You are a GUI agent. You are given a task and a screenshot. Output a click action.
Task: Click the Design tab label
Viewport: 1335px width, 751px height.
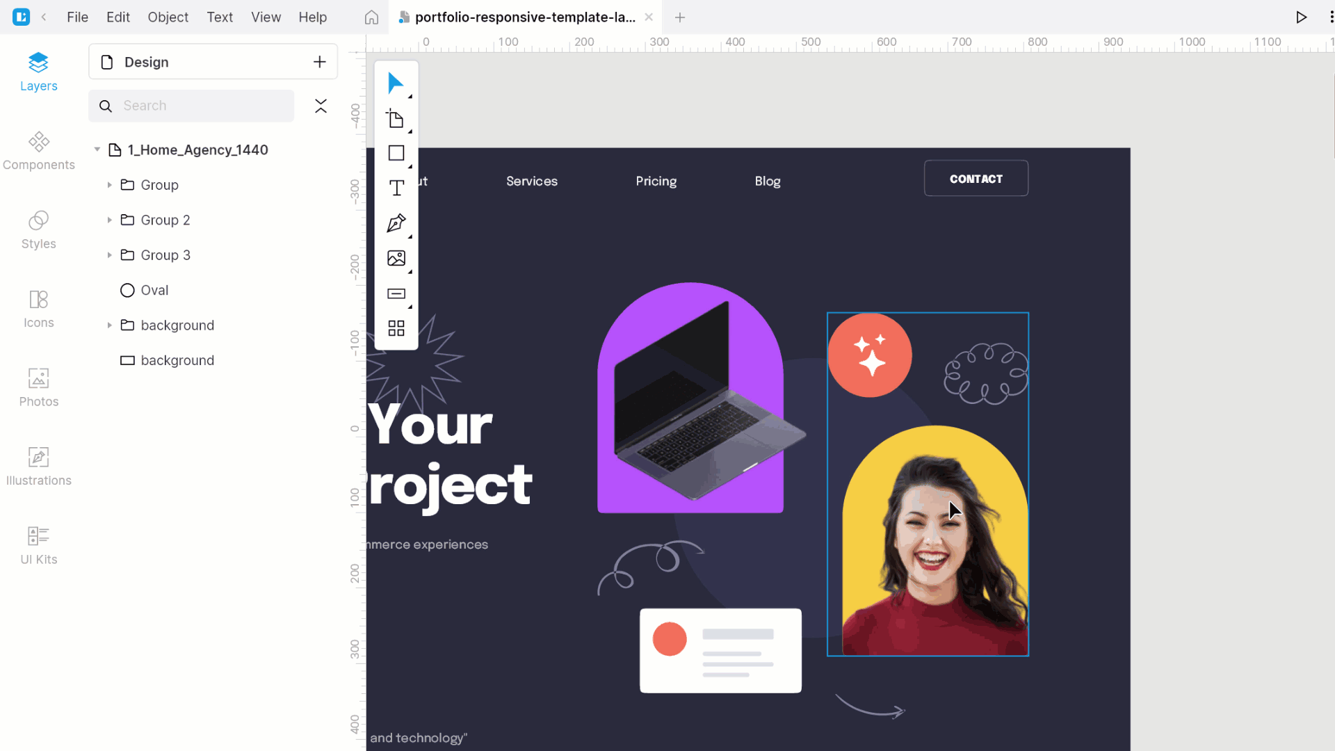tap(147, 61)
